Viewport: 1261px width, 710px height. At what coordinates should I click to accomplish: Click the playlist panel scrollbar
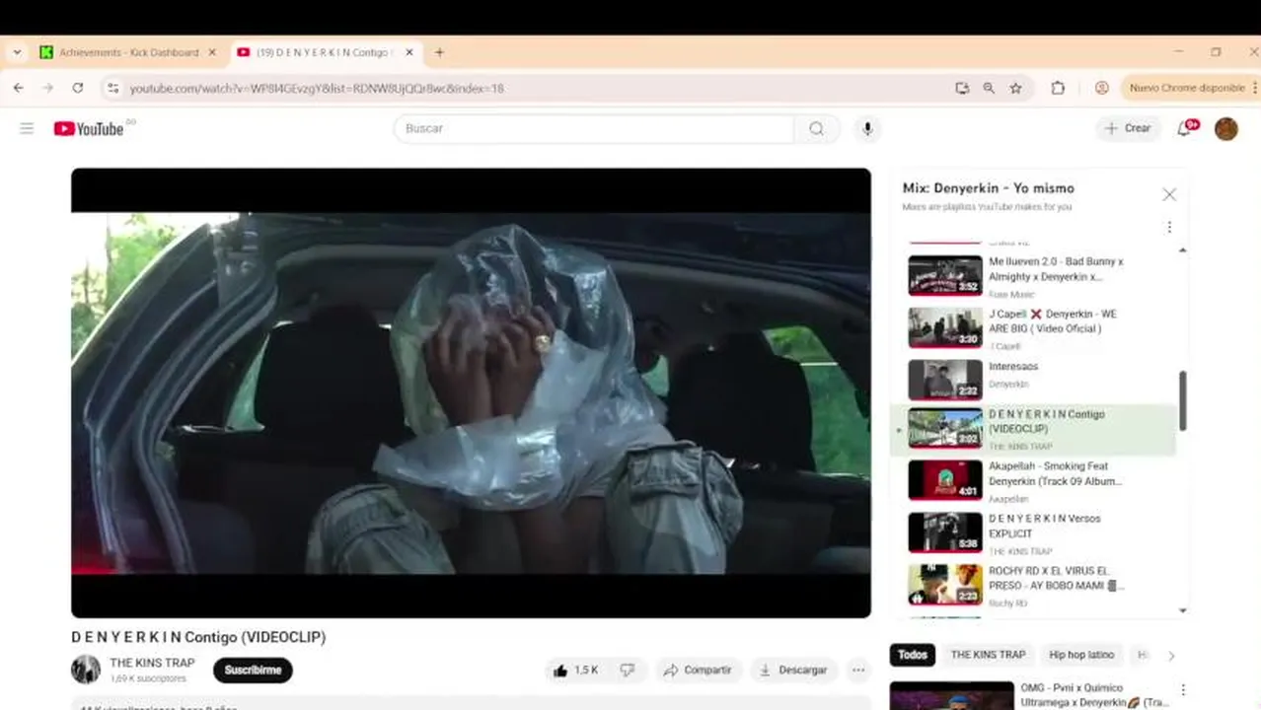coord(1182,400)
